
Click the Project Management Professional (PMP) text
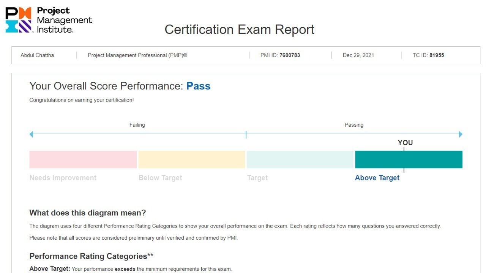pyautogui.click(x=137, y=55)
